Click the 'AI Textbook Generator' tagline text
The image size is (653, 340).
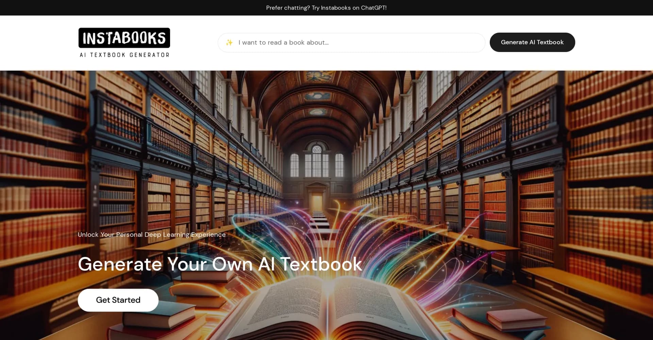click(124, 55)
